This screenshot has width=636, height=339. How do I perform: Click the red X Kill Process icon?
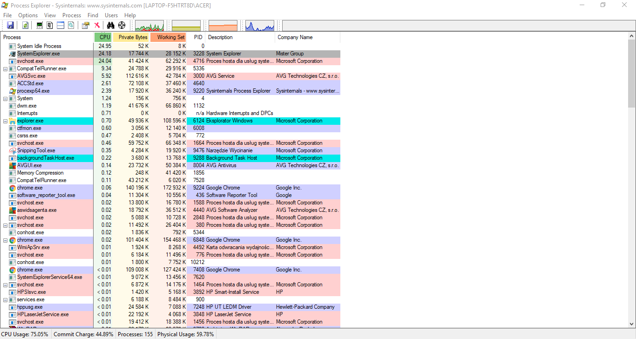(97, 25)
